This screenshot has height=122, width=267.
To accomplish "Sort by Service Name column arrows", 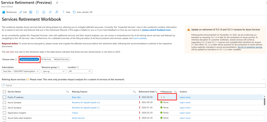I will pos(68,92).
